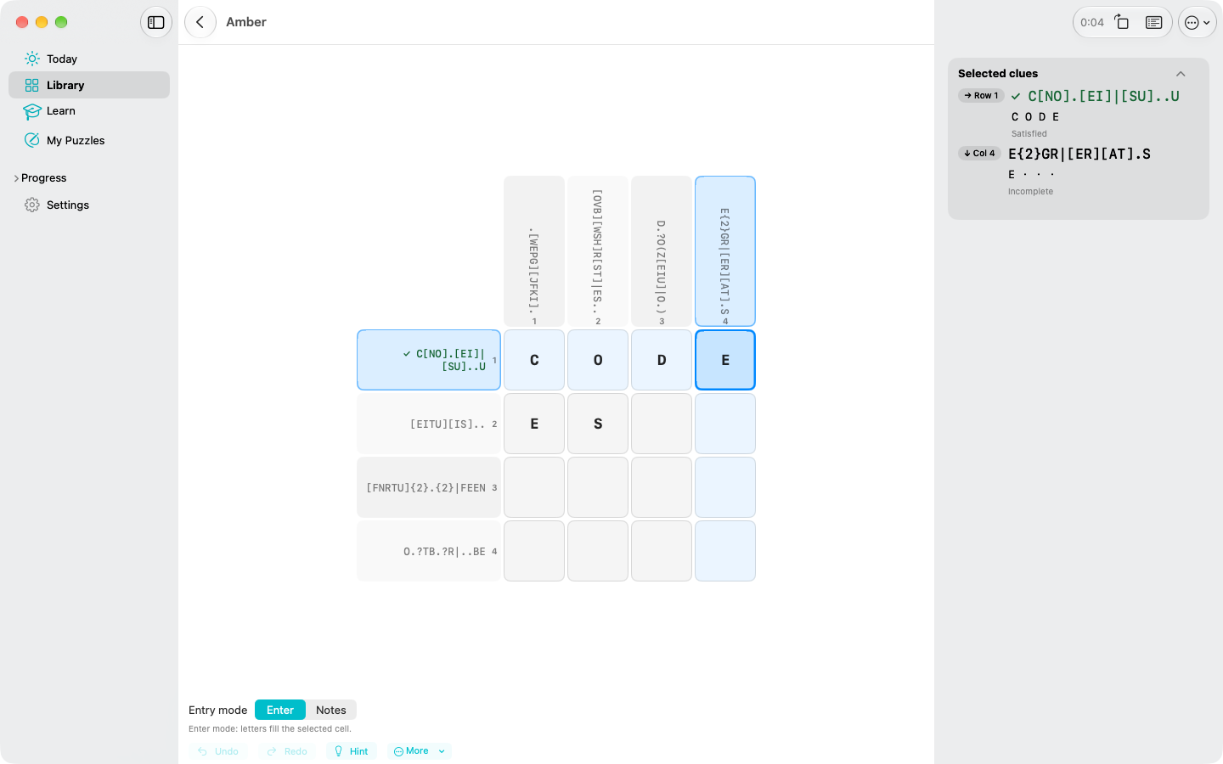Open Settings in the sidebar

(x=89, y=205)
